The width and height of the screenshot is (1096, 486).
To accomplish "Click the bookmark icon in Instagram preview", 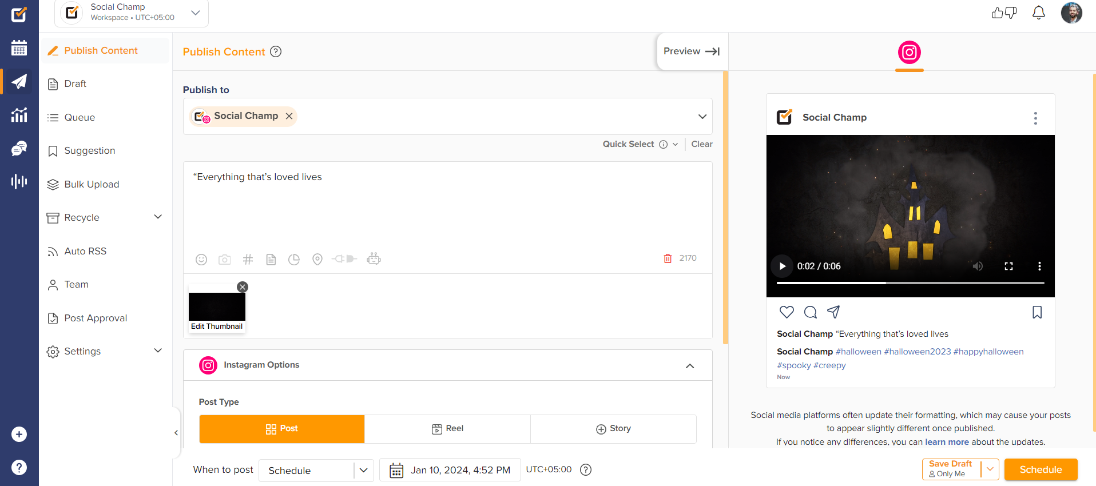I will pyautogui.click(x=1037, y=312).
